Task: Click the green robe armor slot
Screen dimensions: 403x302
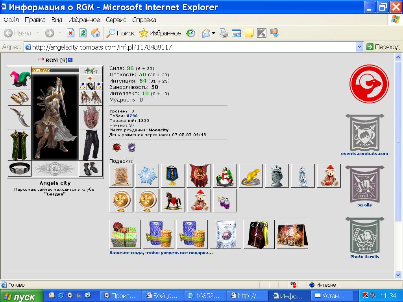Action: 20,145
